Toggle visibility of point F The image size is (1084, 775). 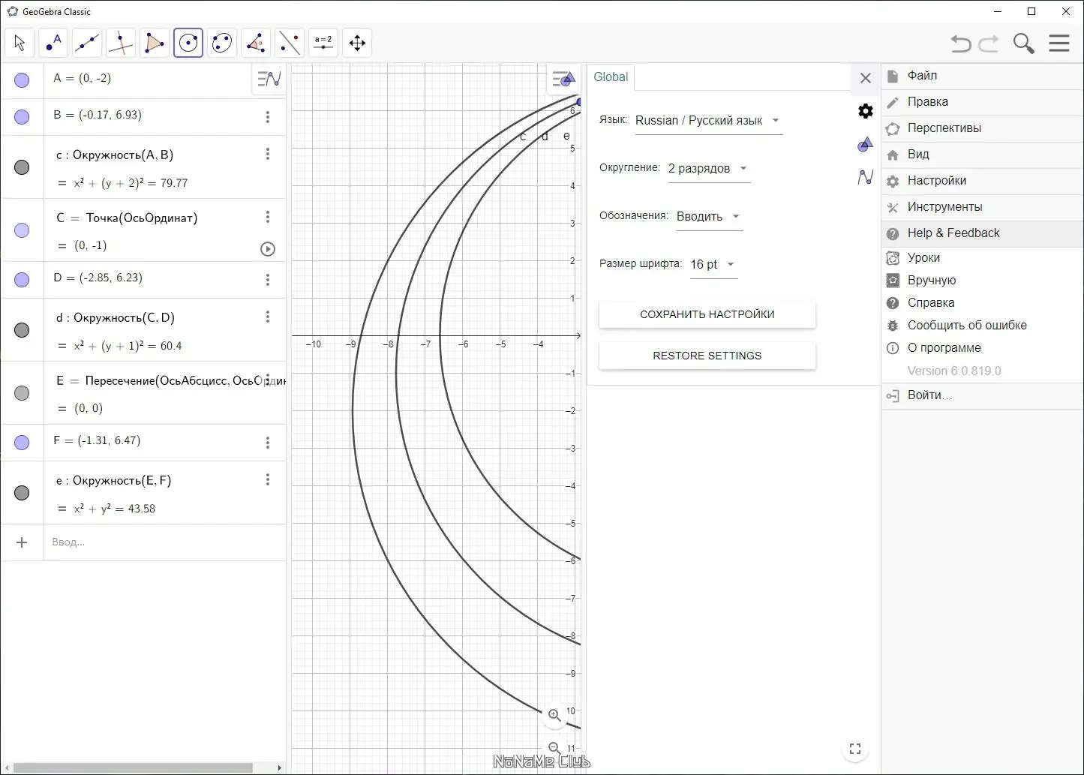22,443
